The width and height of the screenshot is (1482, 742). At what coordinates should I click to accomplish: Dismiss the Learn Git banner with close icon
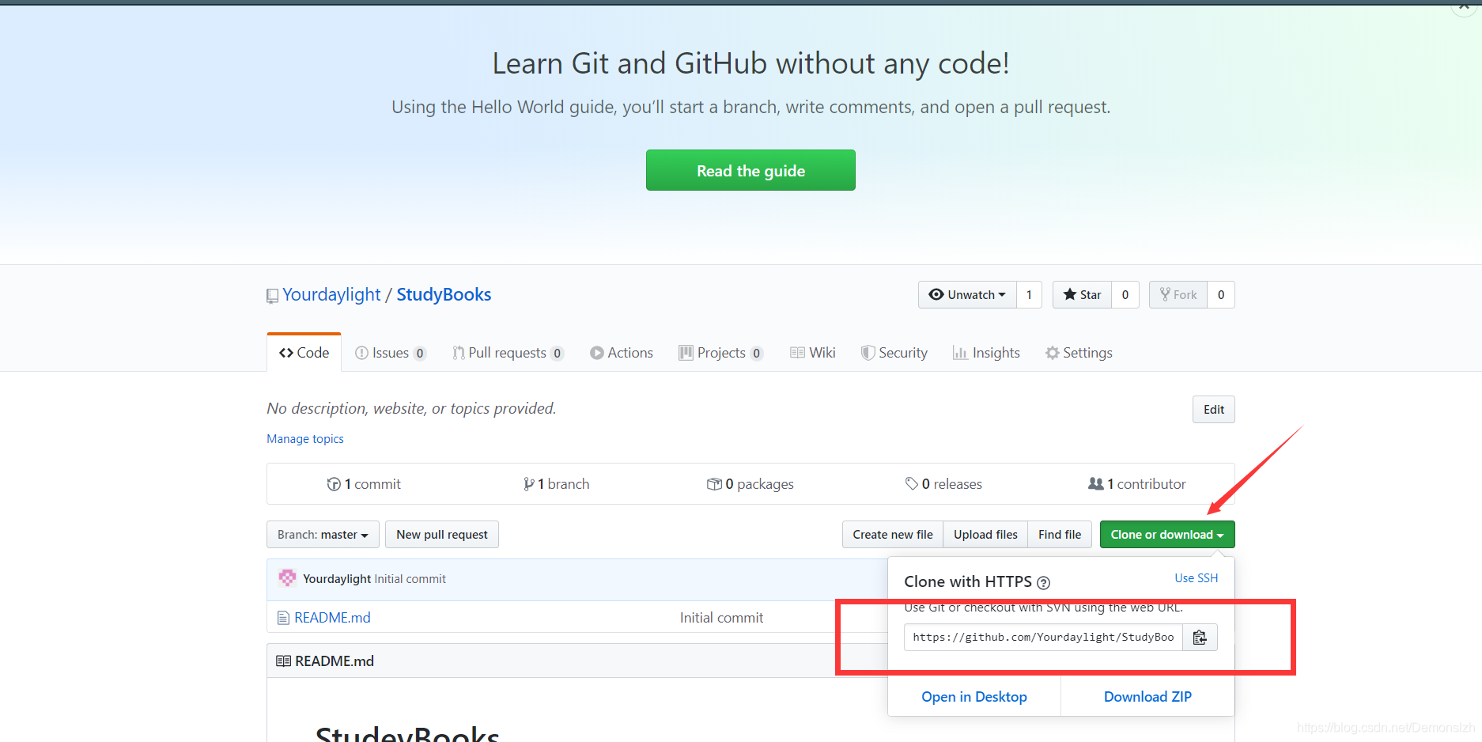1464,5
